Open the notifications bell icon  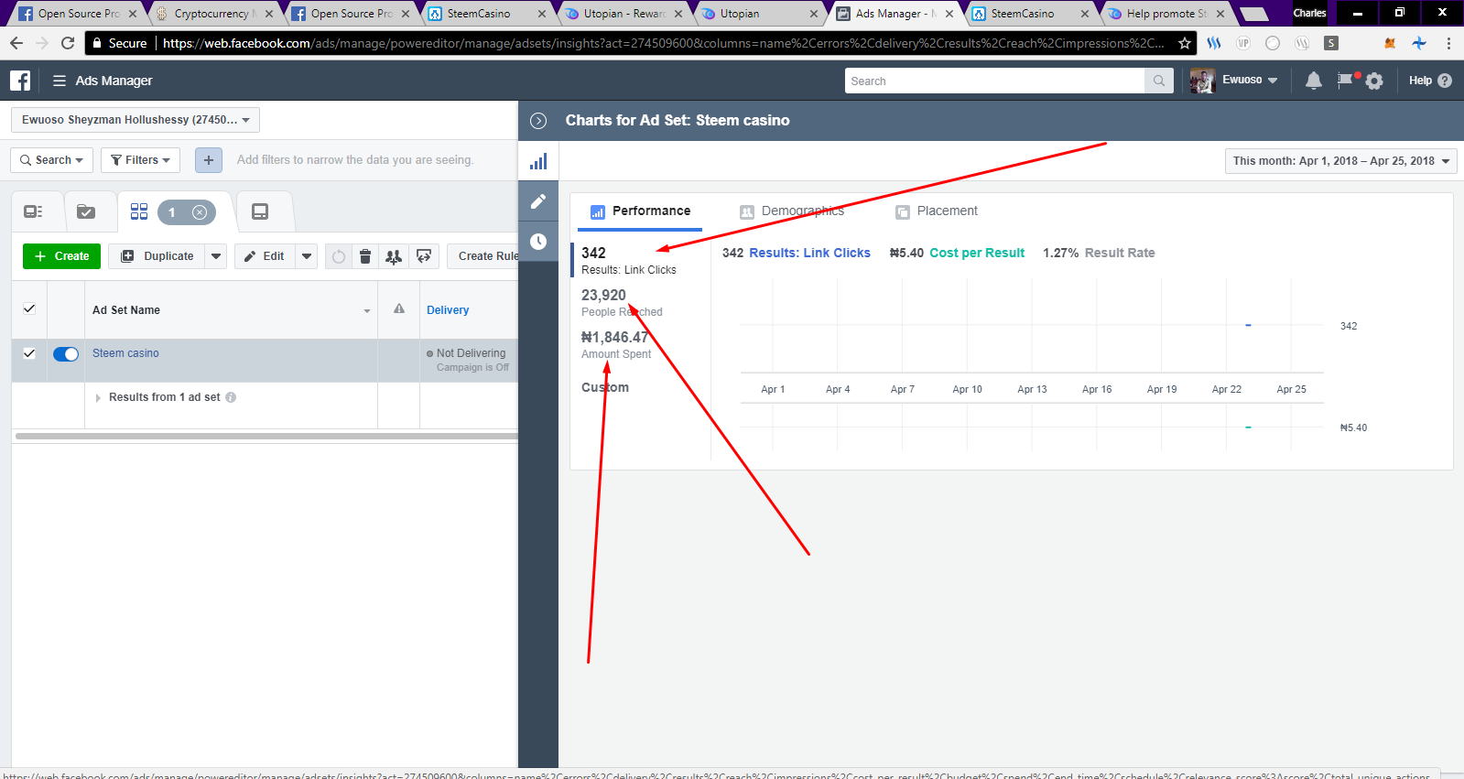(x=1313, y=81)
